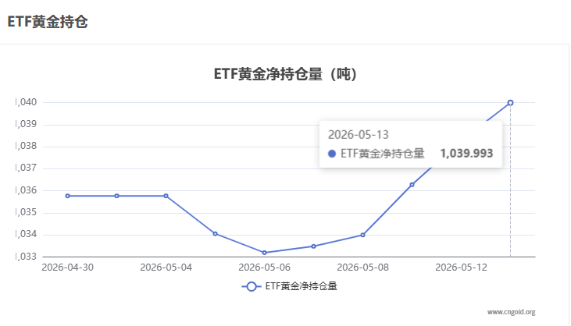Click the ETF黄金持仓 section heading
This screenshot has height=326, width=571.
[48, 22]
